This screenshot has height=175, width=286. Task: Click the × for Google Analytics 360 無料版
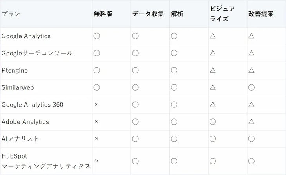point(97,105)
